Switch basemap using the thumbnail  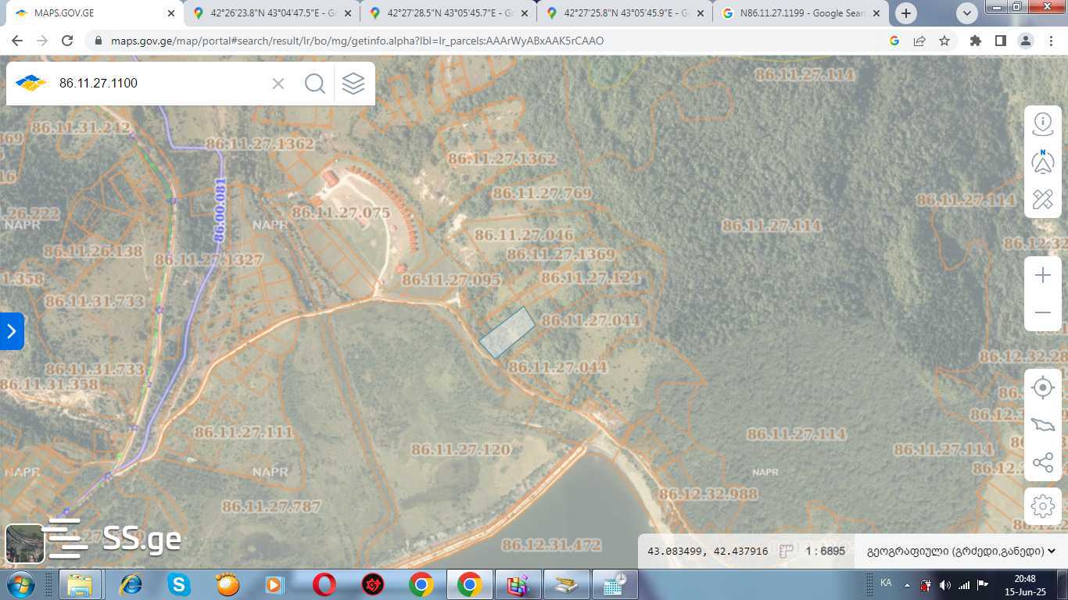pos(24,543)
